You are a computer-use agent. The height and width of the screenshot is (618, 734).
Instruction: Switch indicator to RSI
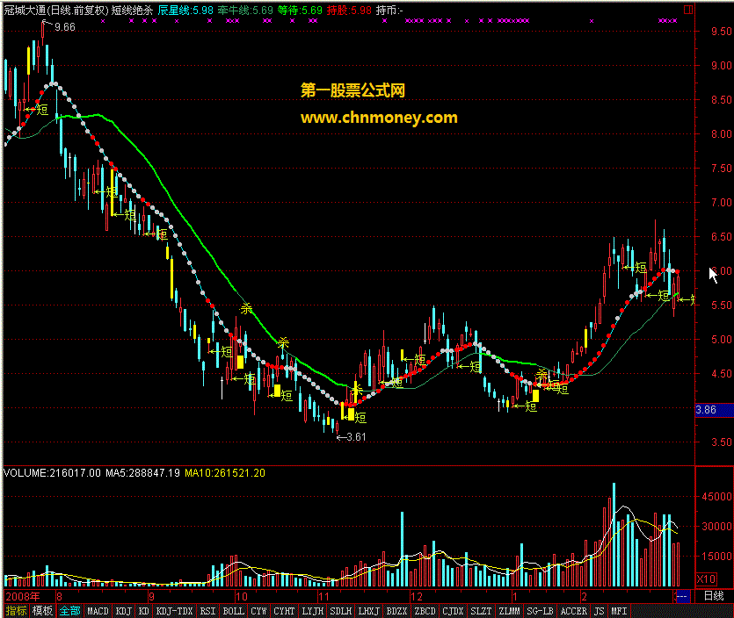[207, 611]
